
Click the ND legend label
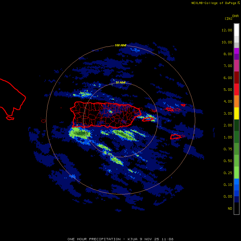click(230, 209)
